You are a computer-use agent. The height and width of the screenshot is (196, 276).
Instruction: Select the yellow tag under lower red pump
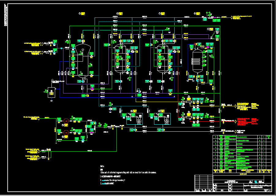(x=66, y=137)
